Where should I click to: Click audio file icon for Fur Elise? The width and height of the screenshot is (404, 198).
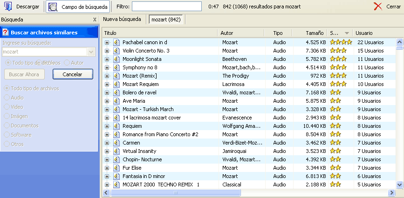point(116,168)
